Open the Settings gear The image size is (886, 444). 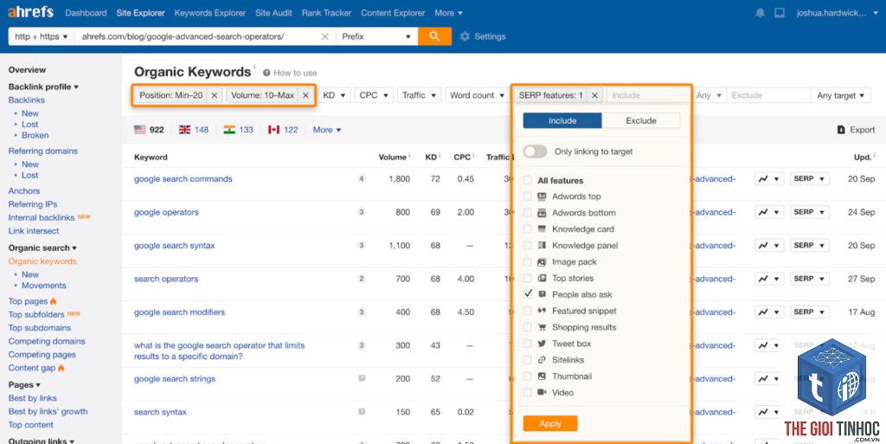point(465,36)
